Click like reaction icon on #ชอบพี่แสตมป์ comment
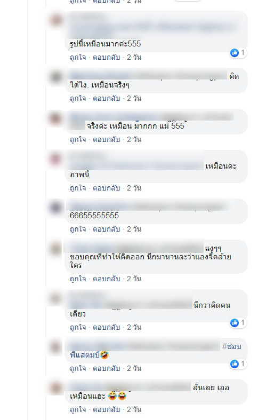This screenshot has height=420, width=266. click(x=235, y=364)
